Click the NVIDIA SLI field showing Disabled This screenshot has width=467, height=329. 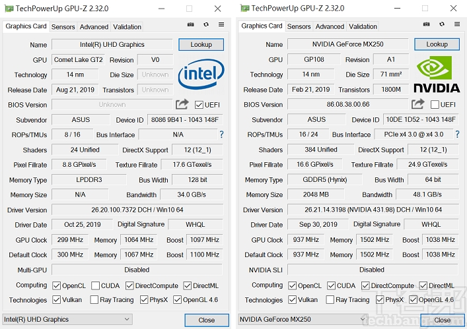coord(373,270)
